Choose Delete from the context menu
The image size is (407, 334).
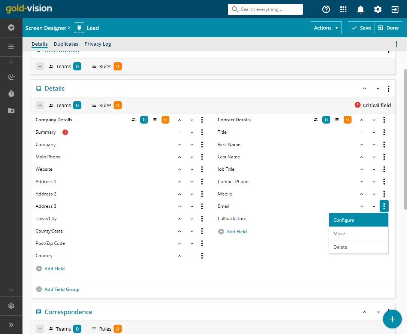(x=358, y=247)
